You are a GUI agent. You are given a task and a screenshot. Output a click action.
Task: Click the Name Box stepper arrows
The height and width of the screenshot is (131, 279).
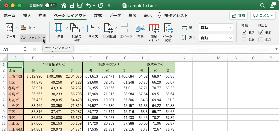click(x=25, y=49)
